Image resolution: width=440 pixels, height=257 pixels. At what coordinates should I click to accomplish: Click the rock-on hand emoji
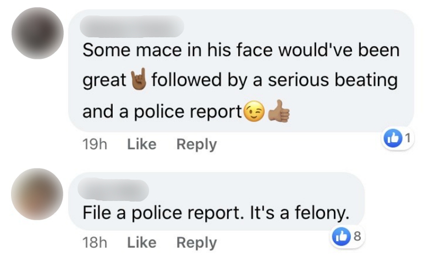point(139,79)
